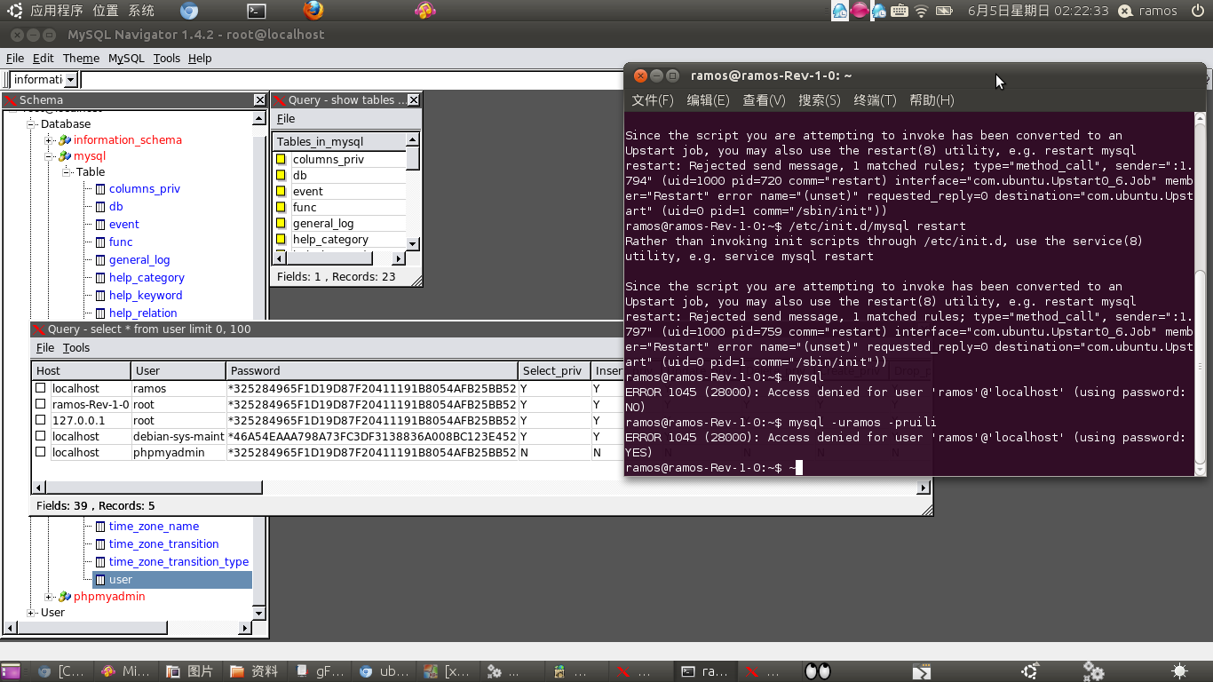Click the table icon beside the user table
This screenshot has height=682, width=1213.
pos(100,580)
